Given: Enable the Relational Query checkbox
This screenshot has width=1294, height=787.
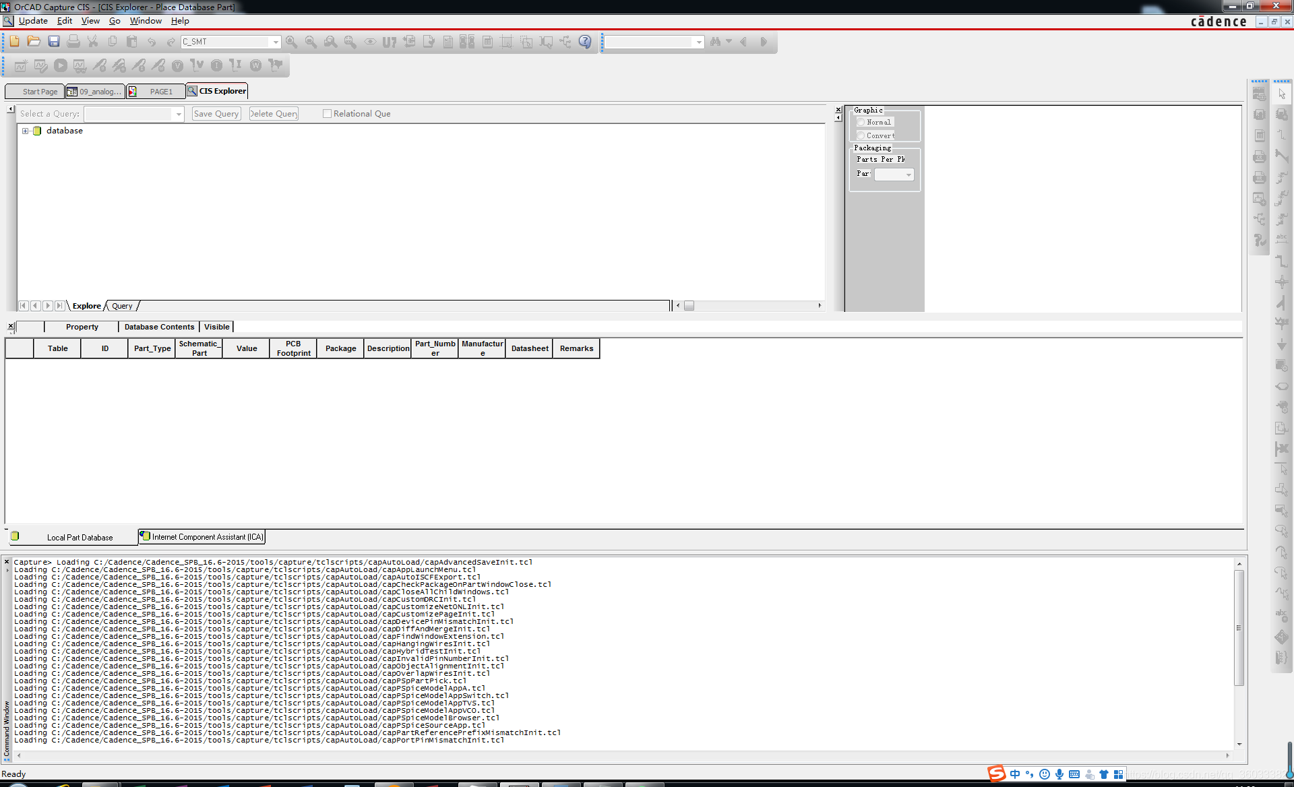Looking at the screenshot, I should point(327,114).
